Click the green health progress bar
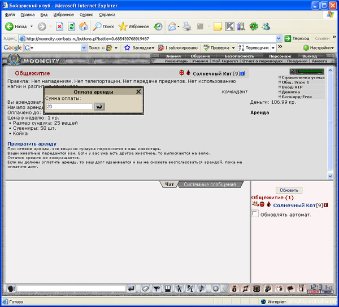 pyautogui.click(x=310, y=71)
